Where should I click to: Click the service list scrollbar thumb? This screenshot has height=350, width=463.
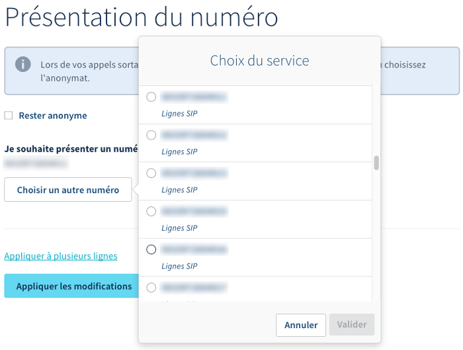click(x=376, y=163)
